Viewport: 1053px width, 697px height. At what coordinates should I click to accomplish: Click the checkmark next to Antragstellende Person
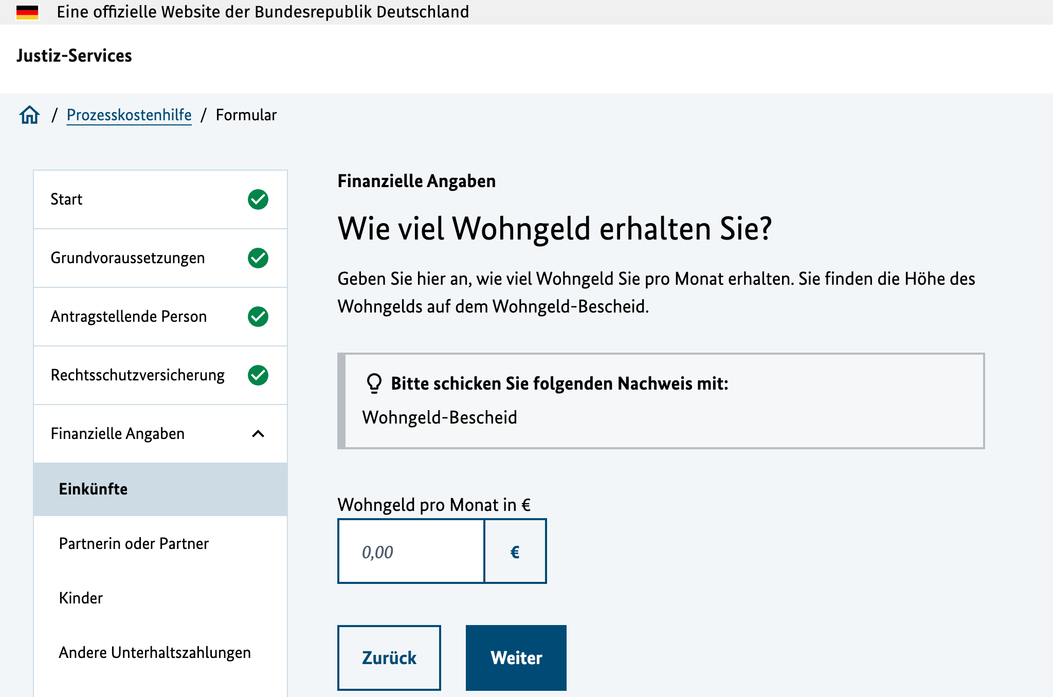pos(259,317)
